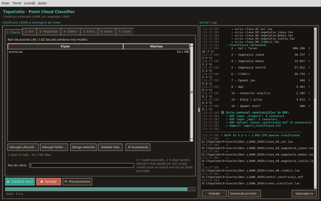
Task: Switch to the 1. Fișiere tab
Action: tap(13, 32)
